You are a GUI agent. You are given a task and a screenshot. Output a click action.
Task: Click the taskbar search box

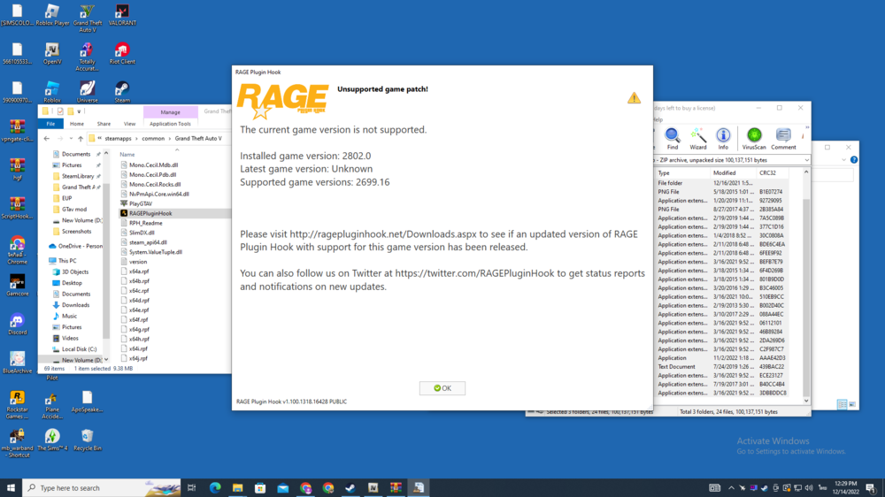(x=102, y=488)
